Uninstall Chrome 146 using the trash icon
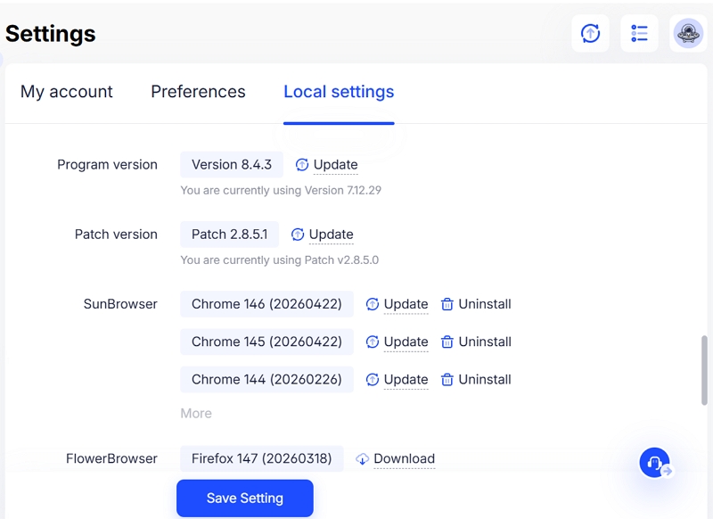Image resolution: width=713 pixels, height=519 pixels. (447, 304)
